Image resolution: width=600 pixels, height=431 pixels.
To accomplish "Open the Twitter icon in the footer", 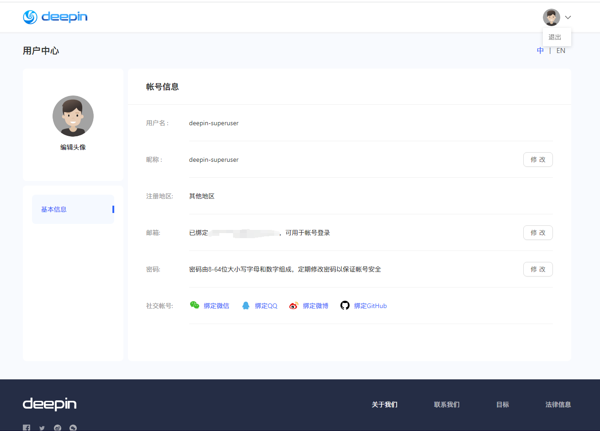I will coord(42,428).
